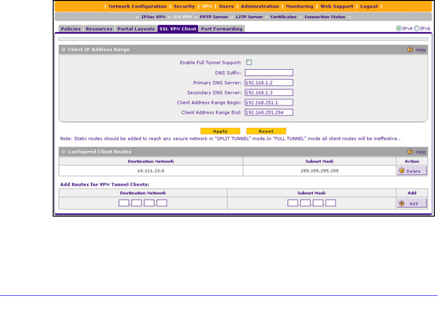The width and height of the screenshot is (439, 327).
Task: Click the Add route button
Action: 411,204
